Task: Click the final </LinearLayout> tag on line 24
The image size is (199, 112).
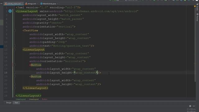Action: click(x=29, y=96)
